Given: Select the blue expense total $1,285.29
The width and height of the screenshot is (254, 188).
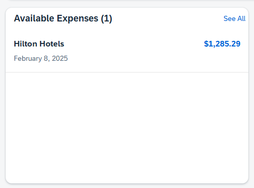Looking at the screenshot, I should [x=222, y=44].
